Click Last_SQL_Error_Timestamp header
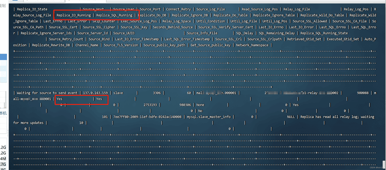386x170 pixels. point(187,39)
